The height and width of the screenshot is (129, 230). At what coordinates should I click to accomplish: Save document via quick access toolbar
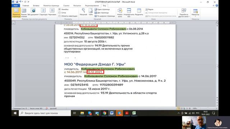(x=17, y=2)
